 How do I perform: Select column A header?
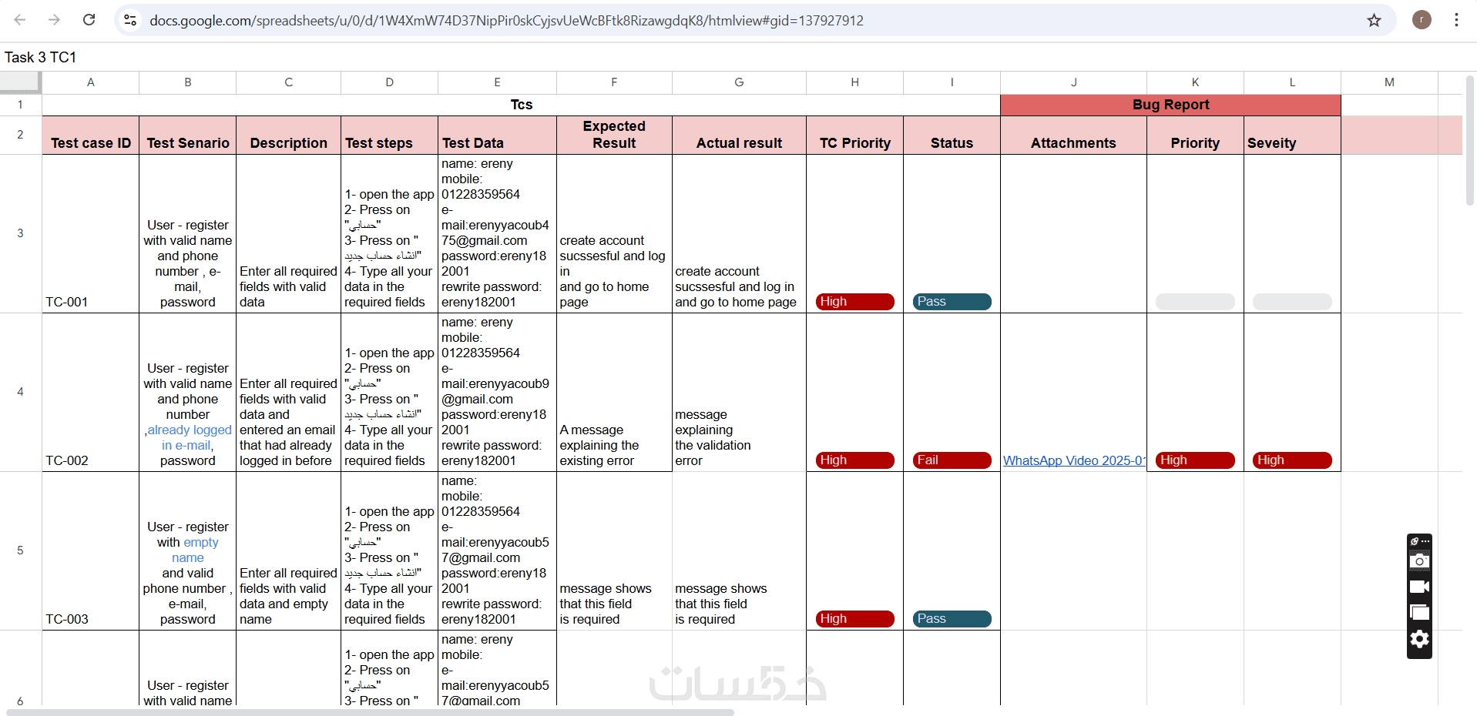pos(91,82)
